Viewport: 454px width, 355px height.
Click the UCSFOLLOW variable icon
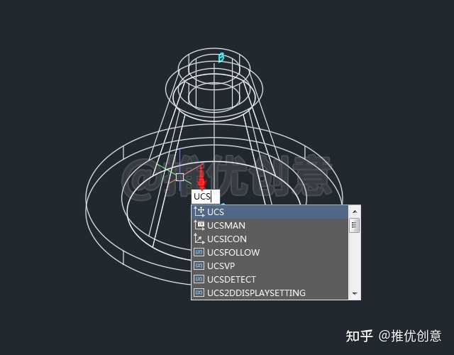pos(199,252)
